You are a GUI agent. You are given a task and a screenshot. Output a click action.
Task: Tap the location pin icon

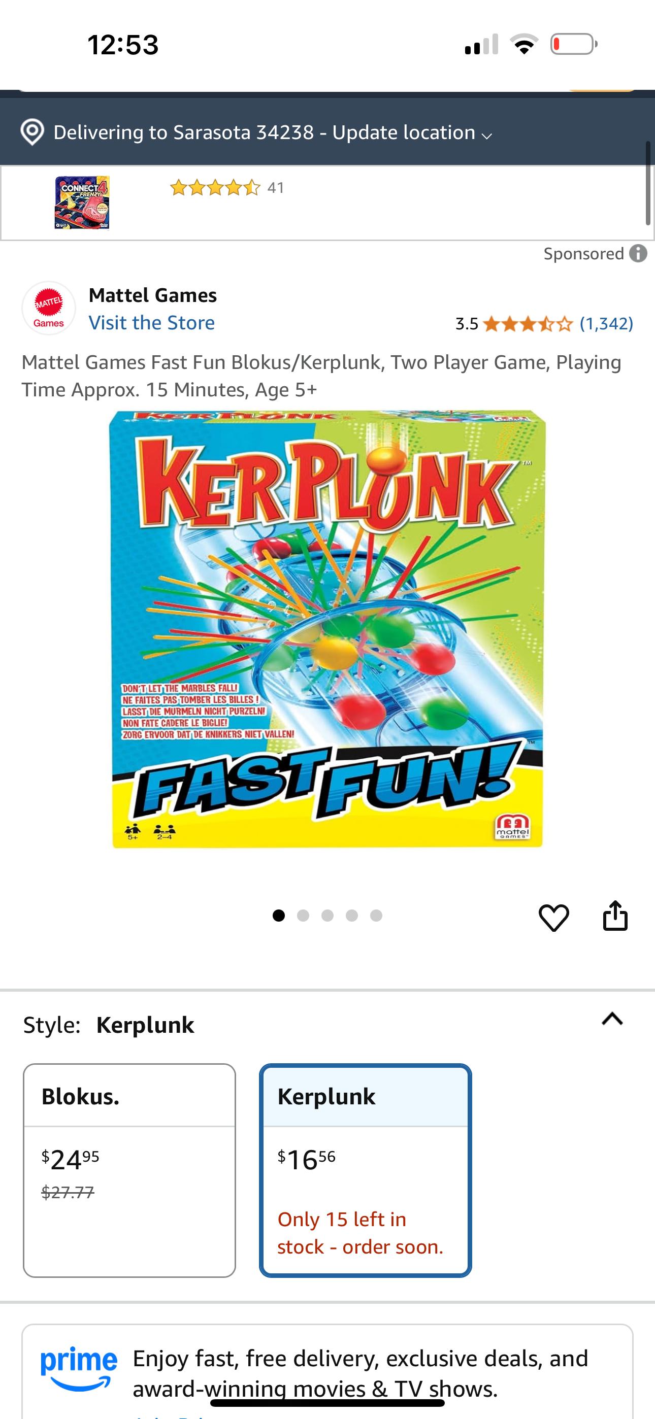click(x=32, y=132)
